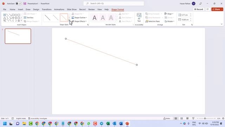Image resolution: width=225 pixels, height=127 pixels.
Task: Select the Oval shape in the gallery
Action: point(16,15)
